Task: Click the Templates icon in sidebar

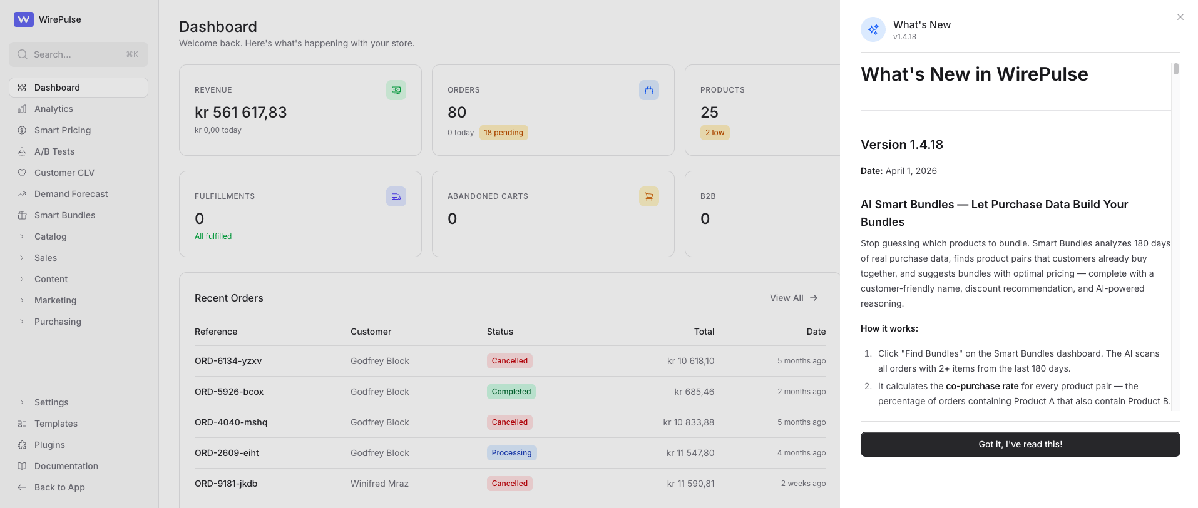Action: coord(22,424)
